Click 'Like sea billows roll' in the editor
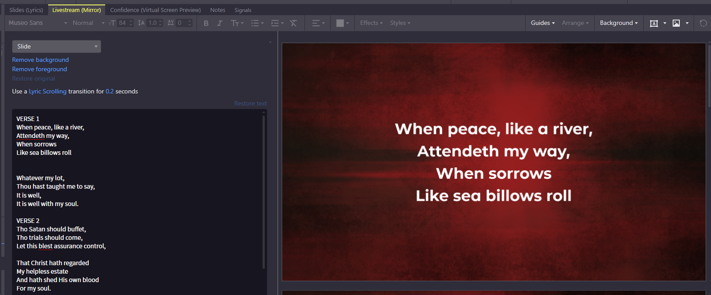Viewport: 711px width, 295px height. [44, 153]
